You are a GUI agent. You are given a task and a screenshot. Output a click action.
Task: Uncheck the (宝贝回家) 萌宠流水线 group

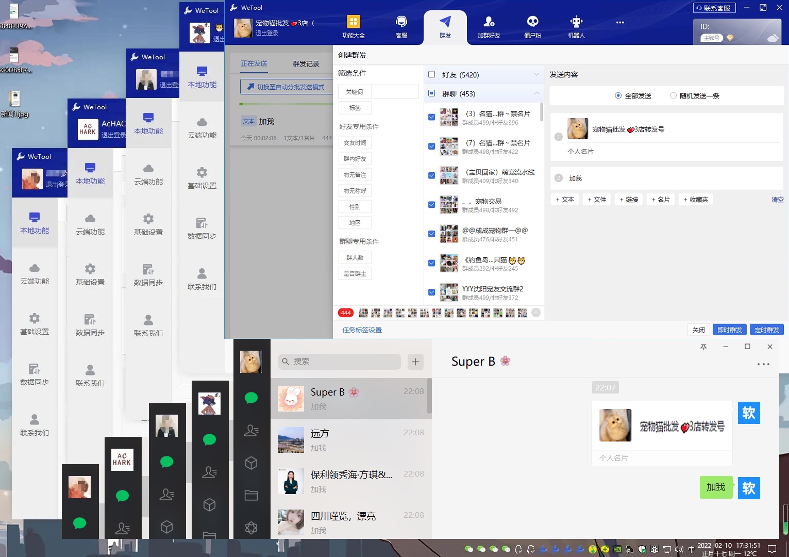tap(432, 175)
